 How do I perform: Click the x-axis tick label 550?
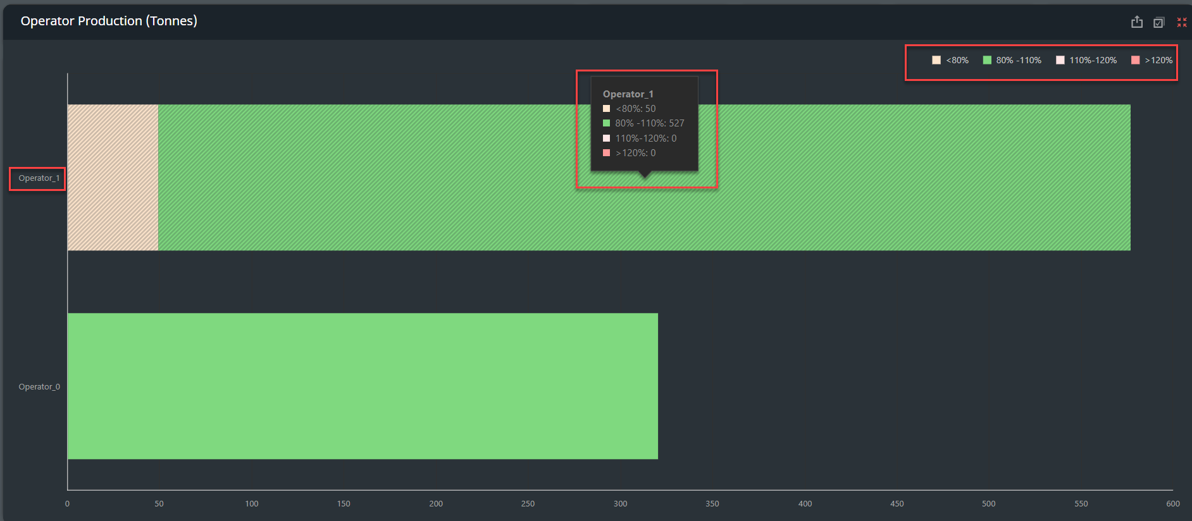point(1081,504)
